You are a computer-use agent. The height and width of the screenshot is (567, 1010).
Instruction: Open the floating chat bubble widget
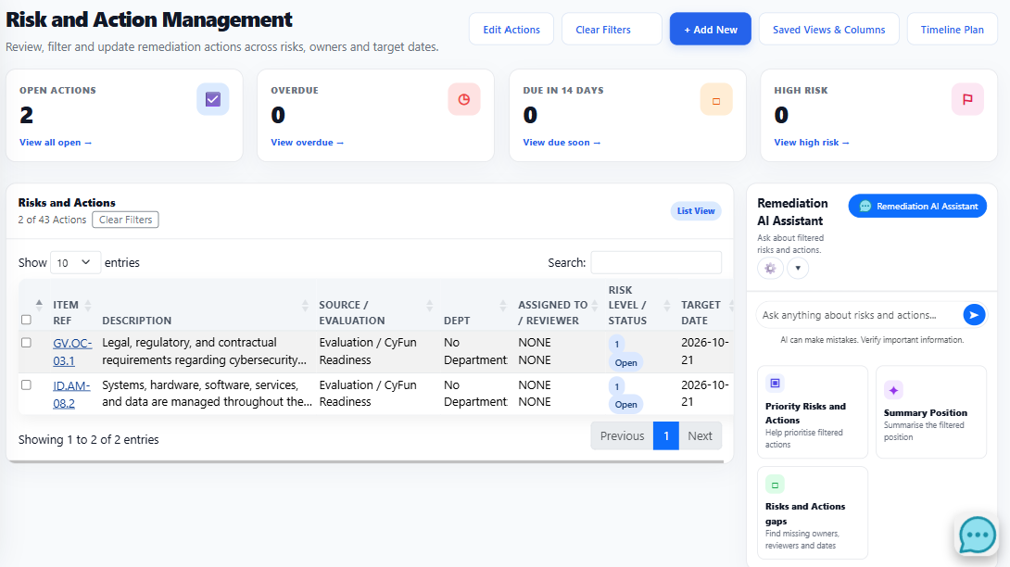point(978,535)
